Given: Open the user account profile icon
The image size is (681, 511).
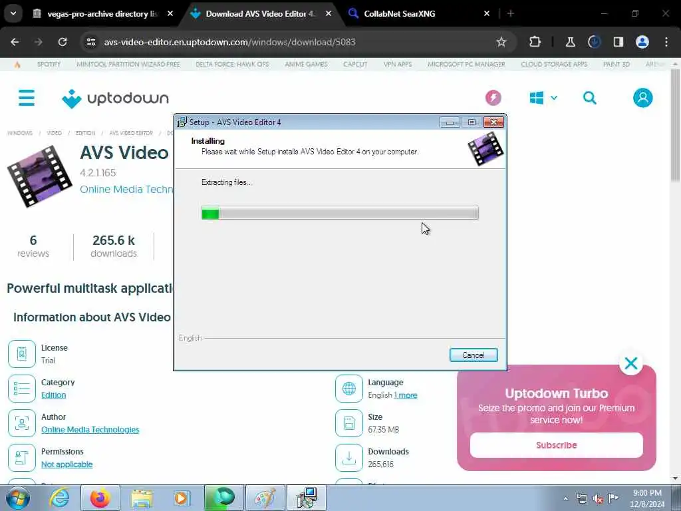Looking at the screenshot, I should 642,98.
